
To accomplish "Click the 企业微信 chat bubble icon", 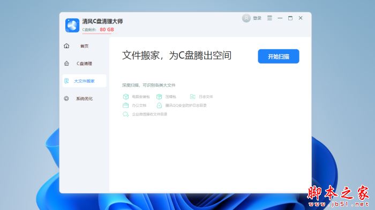I will [x=125, y=114].
